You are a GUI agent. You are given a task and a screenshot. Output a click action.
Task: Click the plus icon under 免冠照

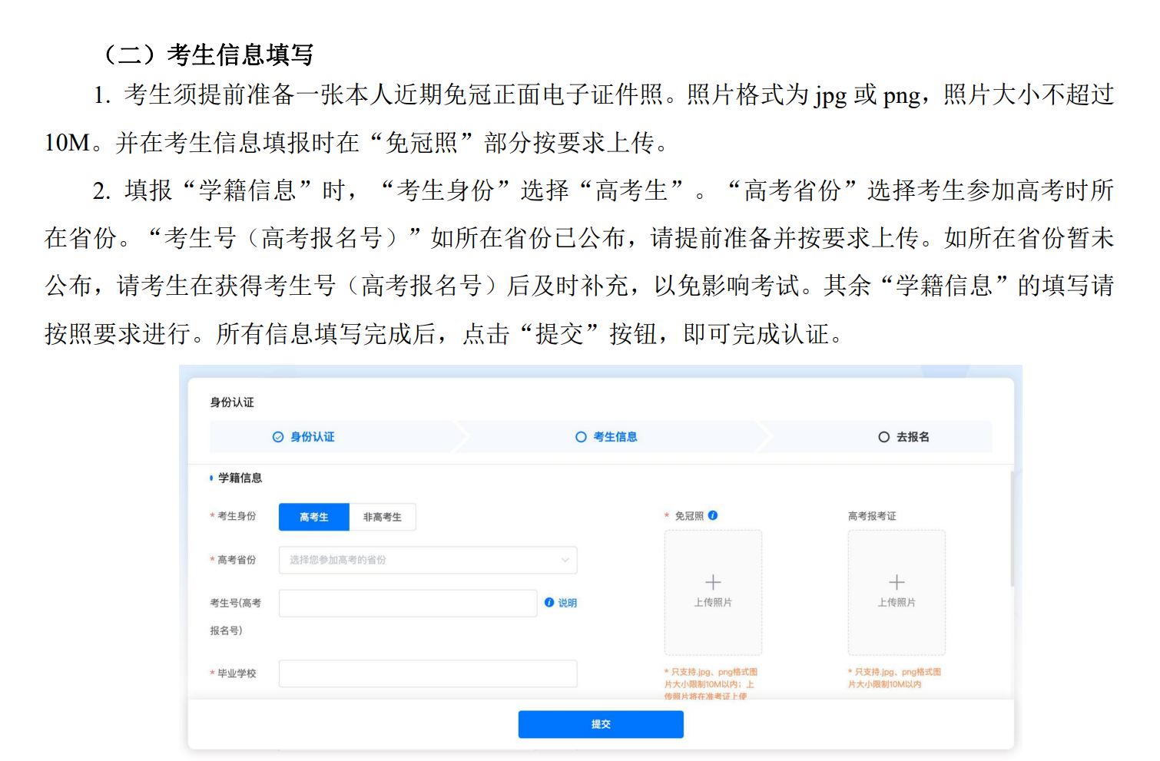713,582
